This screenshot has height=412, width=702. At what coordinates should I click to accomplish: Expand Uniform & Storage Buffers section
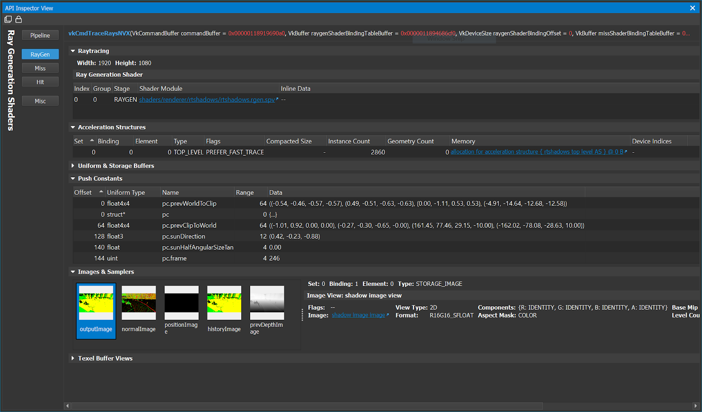coord(73,166)
